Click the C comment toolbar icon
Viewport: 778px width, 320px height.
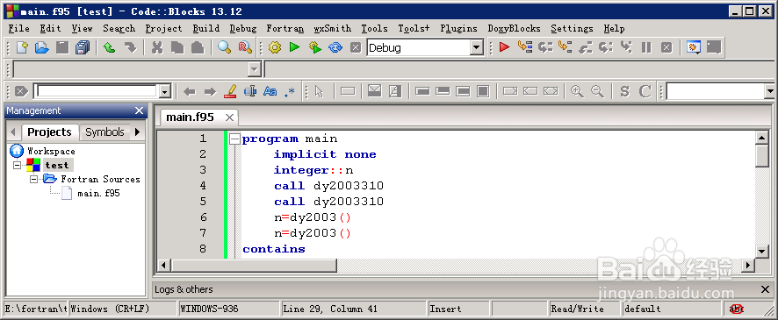click(645, 92)
